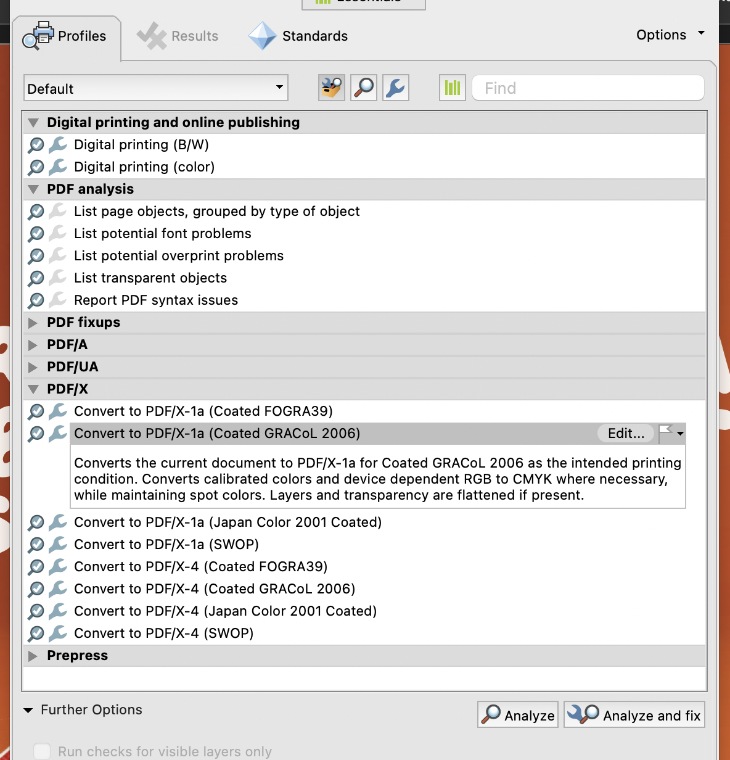This screenshot has width=730, height=760.
Task: Click wrench icon beside Digital printing (B/W)
Action: coord(58,145)
